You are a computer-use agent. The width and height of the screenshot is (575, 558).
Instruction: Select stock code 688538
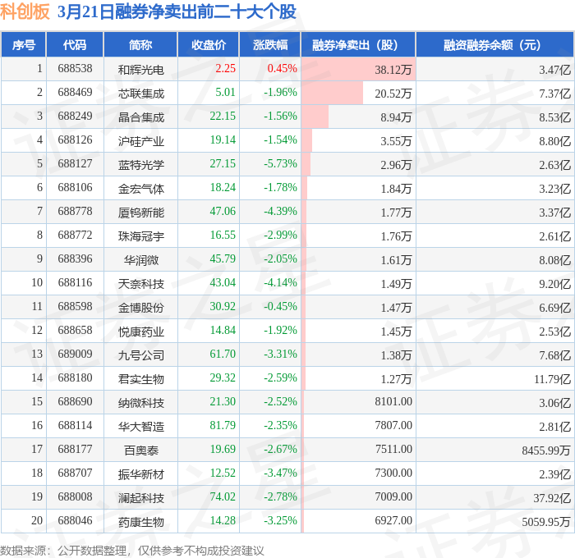[x=76, y=68]
